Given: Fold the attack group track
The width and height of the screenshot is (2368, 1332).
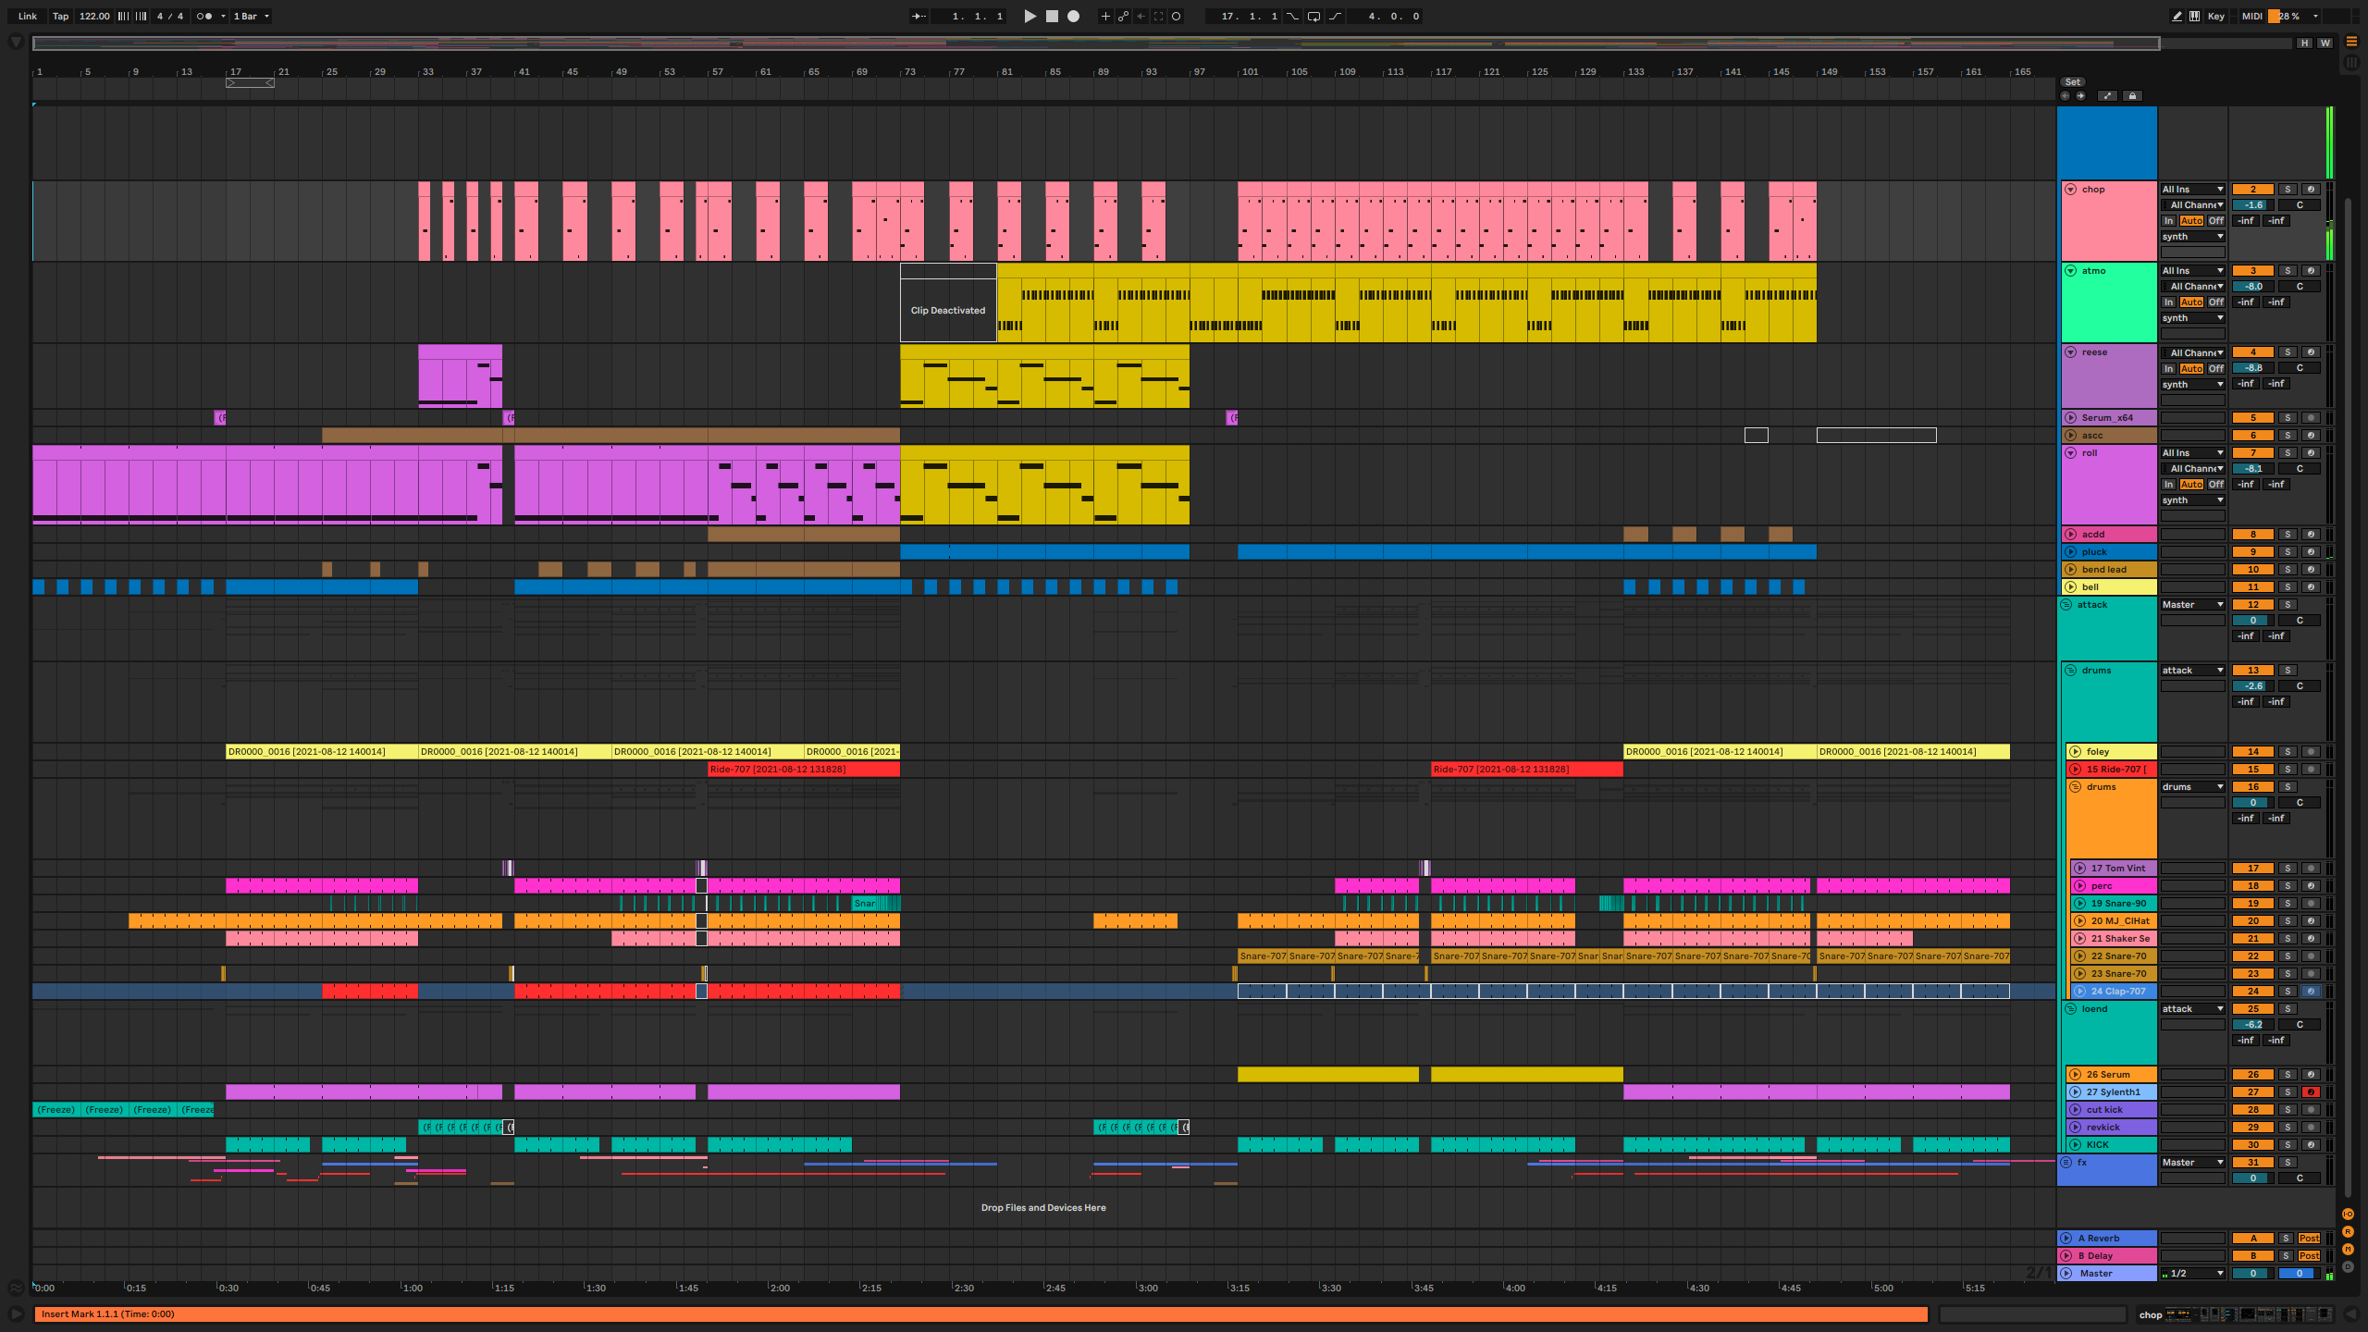Looking at the screenshot, I should point(2066,605).
